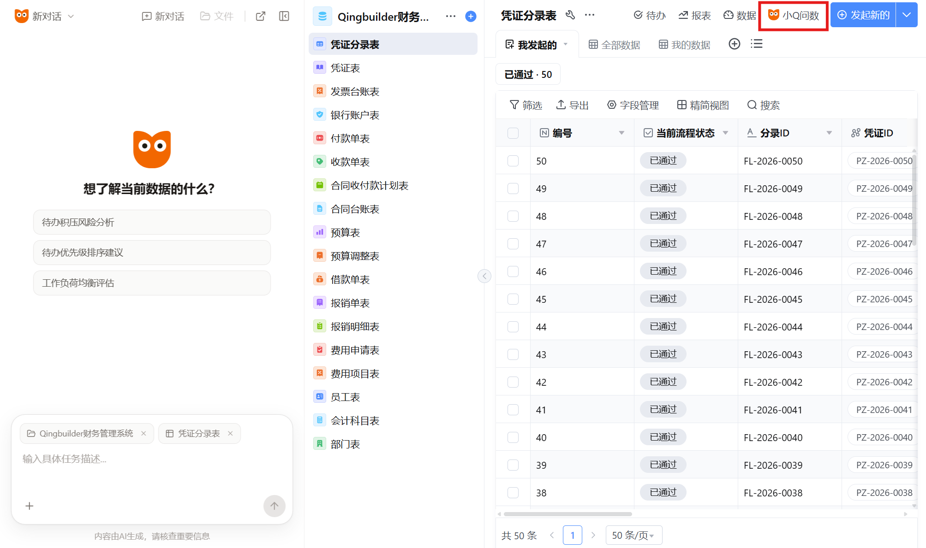Open the wrench settings icon near 凭证分录表 title
The width and height of the screenshot is (926, 548).
(570, 15)
